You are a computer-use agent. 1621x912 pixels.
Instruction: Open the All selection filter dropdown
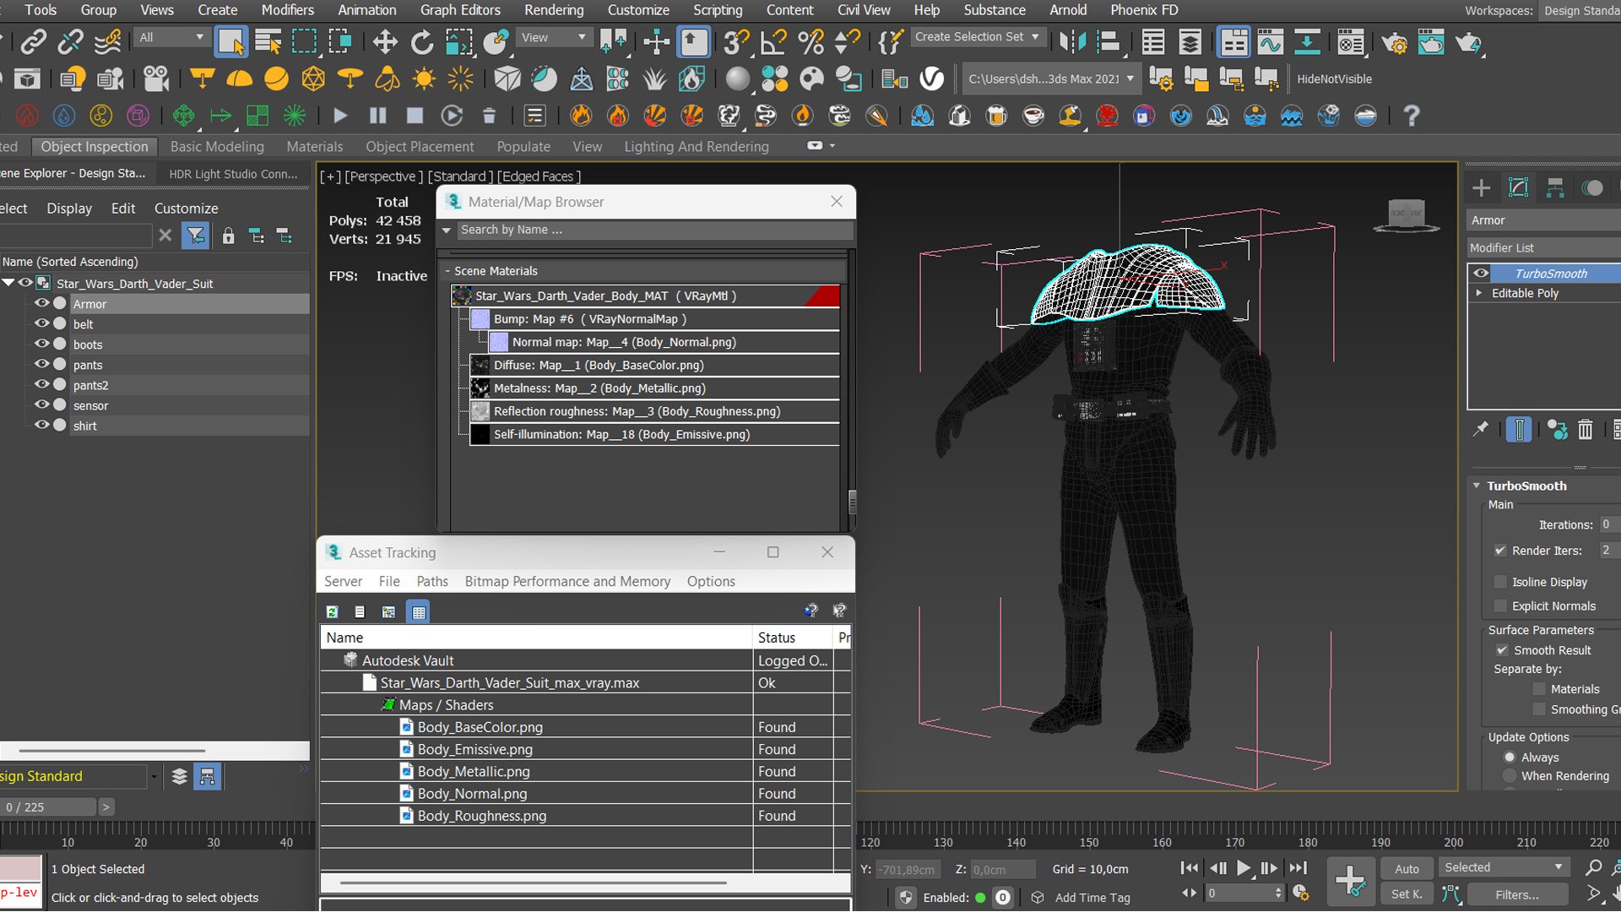(x=171, y=37)
